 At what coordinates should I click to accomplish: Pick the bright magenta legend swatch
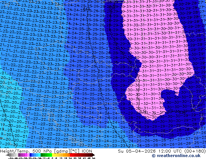[x=26, y=155]
